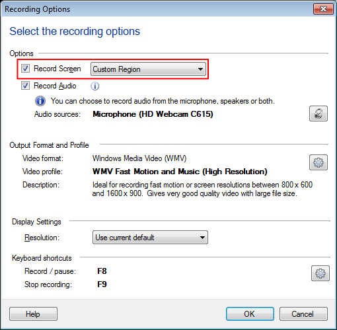The height and width of the screenshot is (330, 337).
Task: Open the Resolution dropdown list
Action: [x=150, y=238]
